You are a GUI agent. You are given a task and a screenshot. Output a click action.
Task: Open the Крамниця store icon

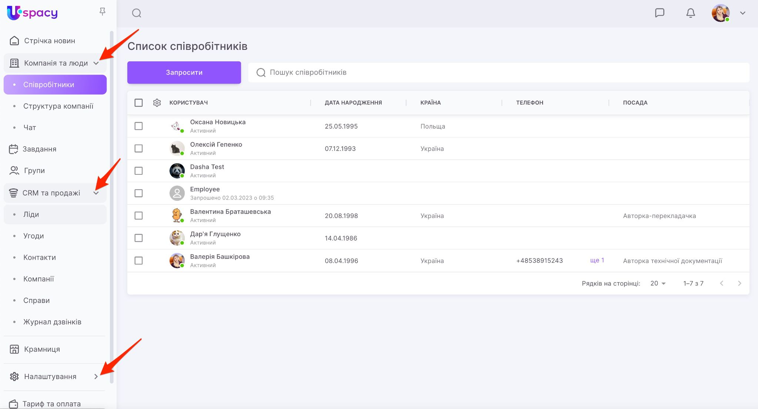point(14,349)
